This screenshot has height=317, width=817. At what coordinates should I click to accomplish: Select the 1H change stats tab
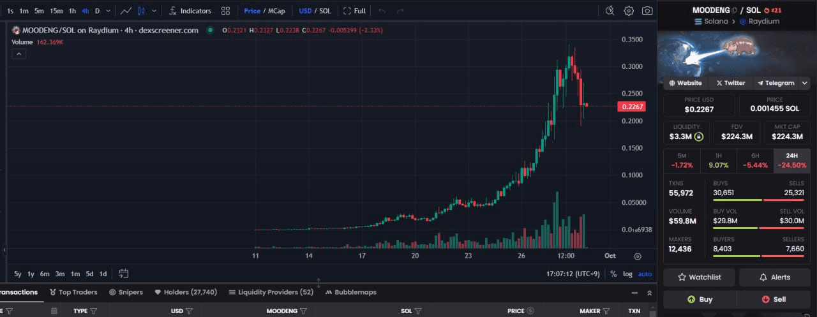718,161
